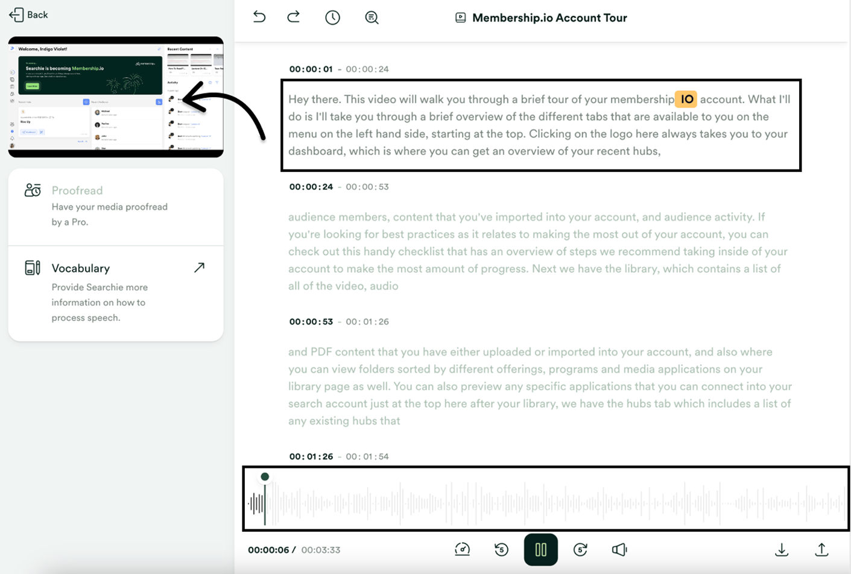Image resolution: width=851 pixels, height=574 pixels.
Task: Click the share upload icon
Action: tap(821, 549)
